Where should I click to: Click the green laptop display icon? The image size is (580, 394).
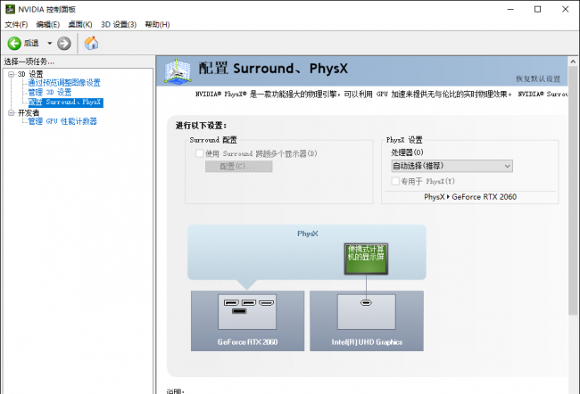pos(366,259)
